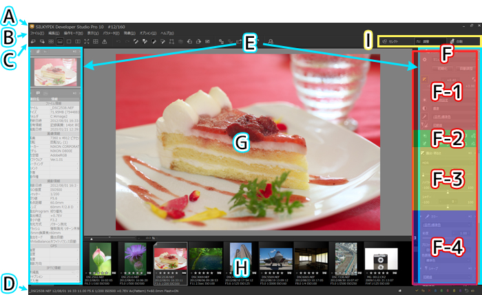Click the magnifier loupe icon in toolbar
Screen dimensions: 482x295
[x=271, y=41]
